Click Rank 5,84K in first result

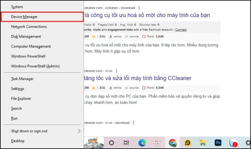click(153, 37)
